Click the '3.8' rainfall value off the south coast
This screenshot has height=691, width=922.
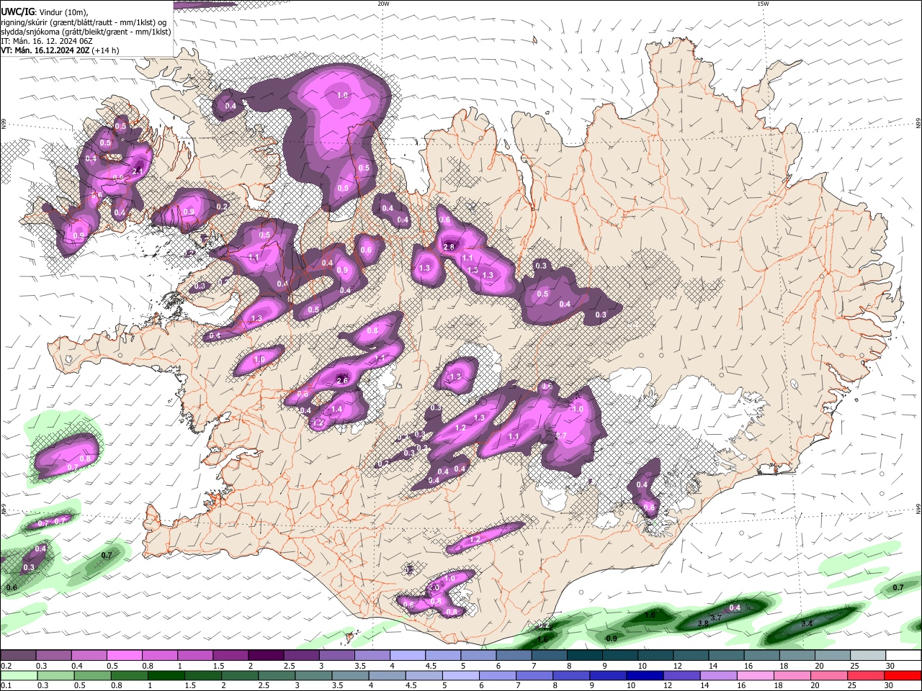point(703,624)
